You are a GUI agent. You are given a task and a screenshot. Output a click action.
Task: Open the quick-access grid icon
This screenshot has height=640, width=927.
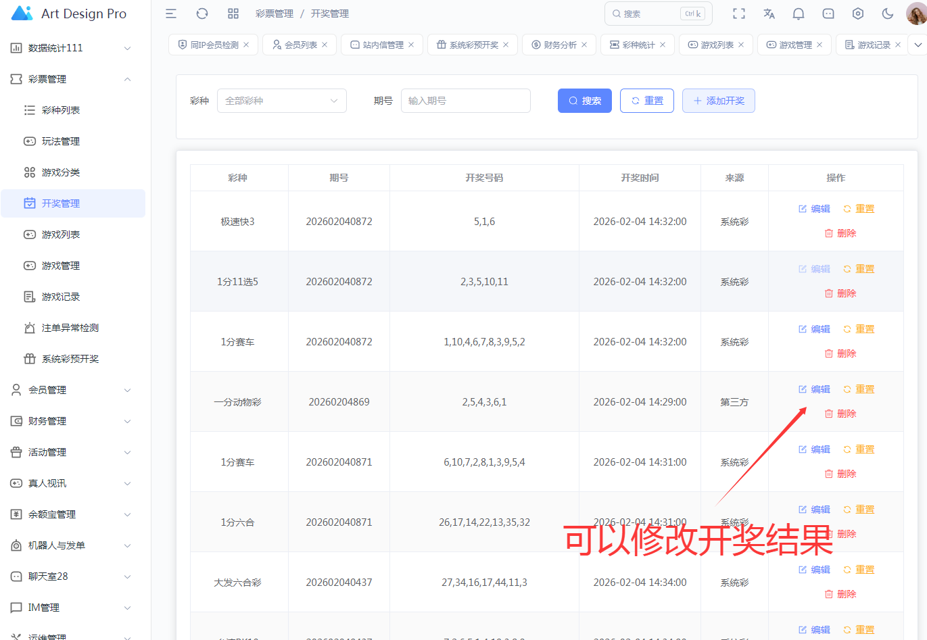(233, 14)
